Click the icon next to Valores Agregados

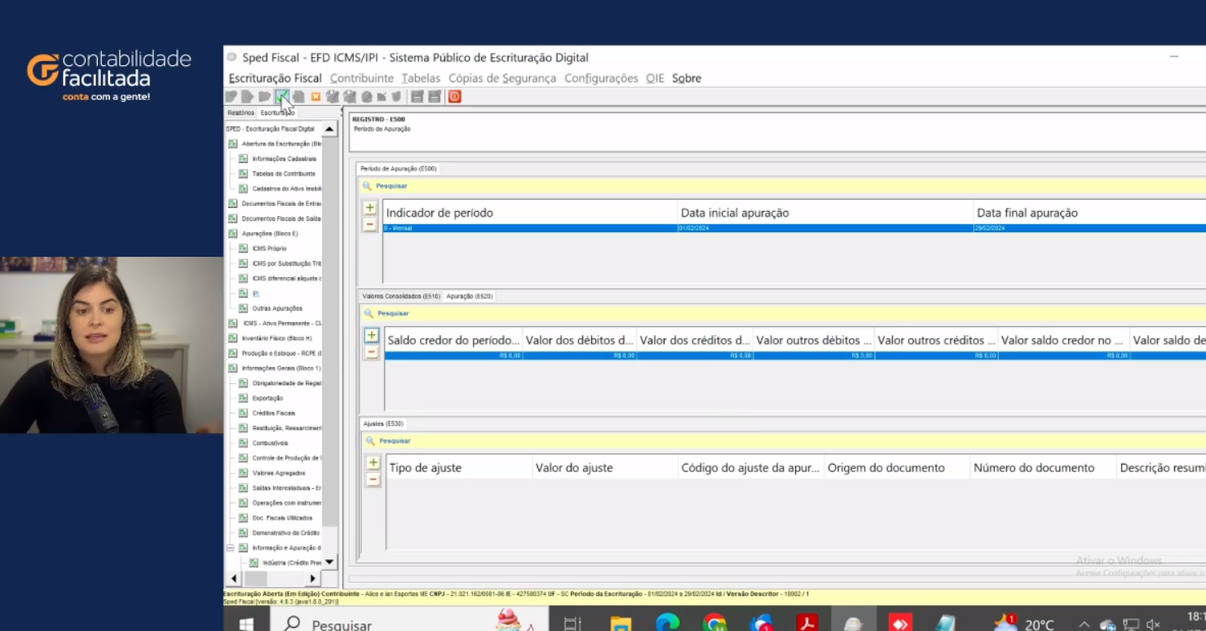[243, 473]
